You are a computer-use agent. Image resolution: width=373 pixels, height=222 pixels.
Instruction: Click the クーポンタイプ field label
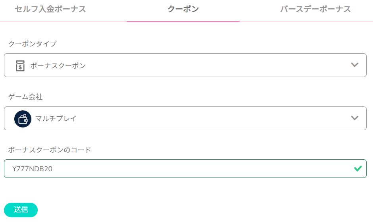[32, 44]
